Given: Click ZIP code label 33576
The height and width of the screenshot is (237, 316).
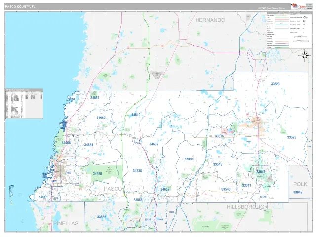Looking at the screenshot, I should 219,136.
